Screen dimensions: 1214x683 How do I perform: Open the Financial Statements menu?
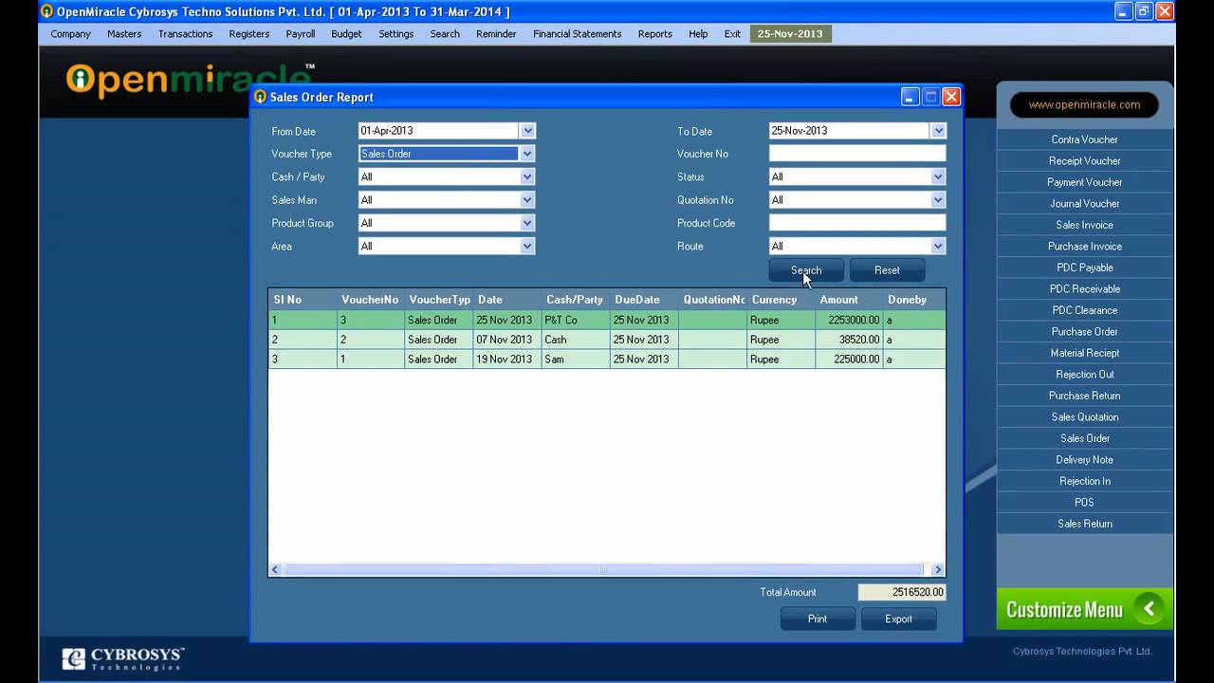(578, 34)
